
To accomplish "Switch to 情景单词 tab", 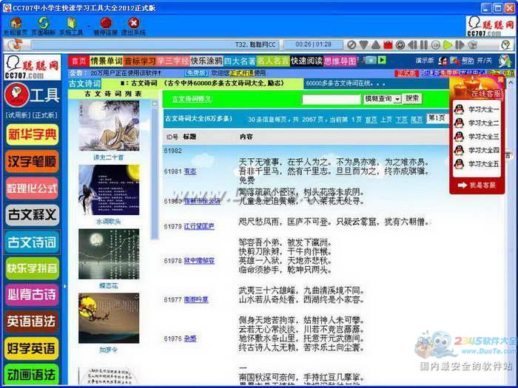I will (x=107, y=61).
